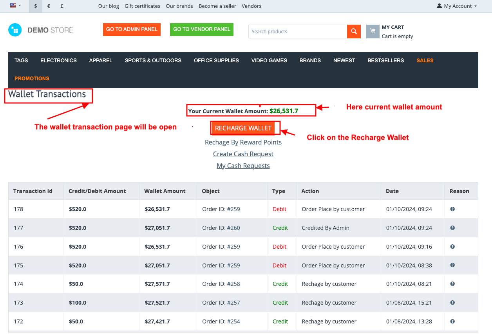Open the My Cart dropdown
Image resolution: width=492 pixels, height=334 pixels.
click(x=393, y=27)
